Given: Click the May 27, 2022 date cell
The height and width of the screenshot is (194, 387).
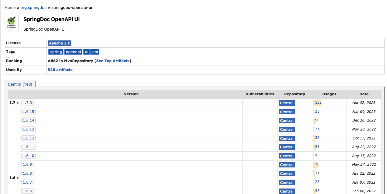Looking at the screenshot, I should point(364,165).
